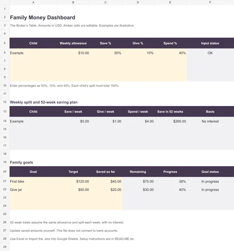Screen dimensions: 234x251
Task: Click the subtitle about amber editable cells
Action: (72, 26)
